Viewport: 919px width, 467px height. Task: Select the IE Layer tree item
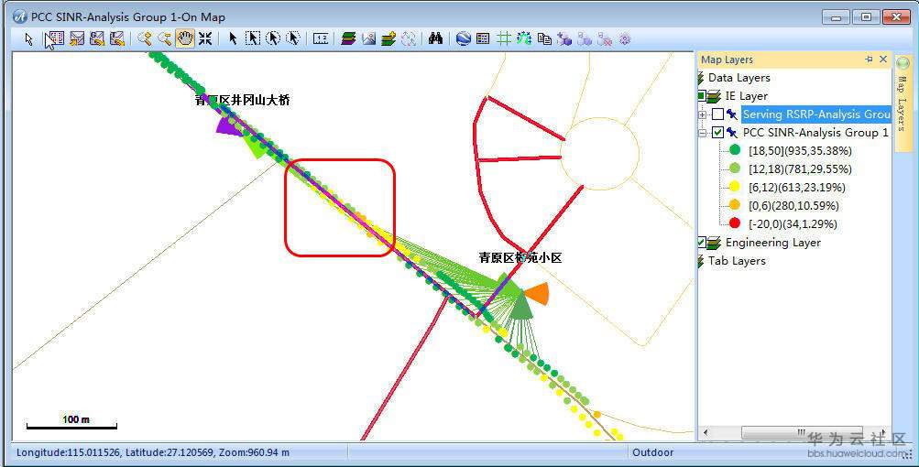pyautogui.click(x=746, y=95)
